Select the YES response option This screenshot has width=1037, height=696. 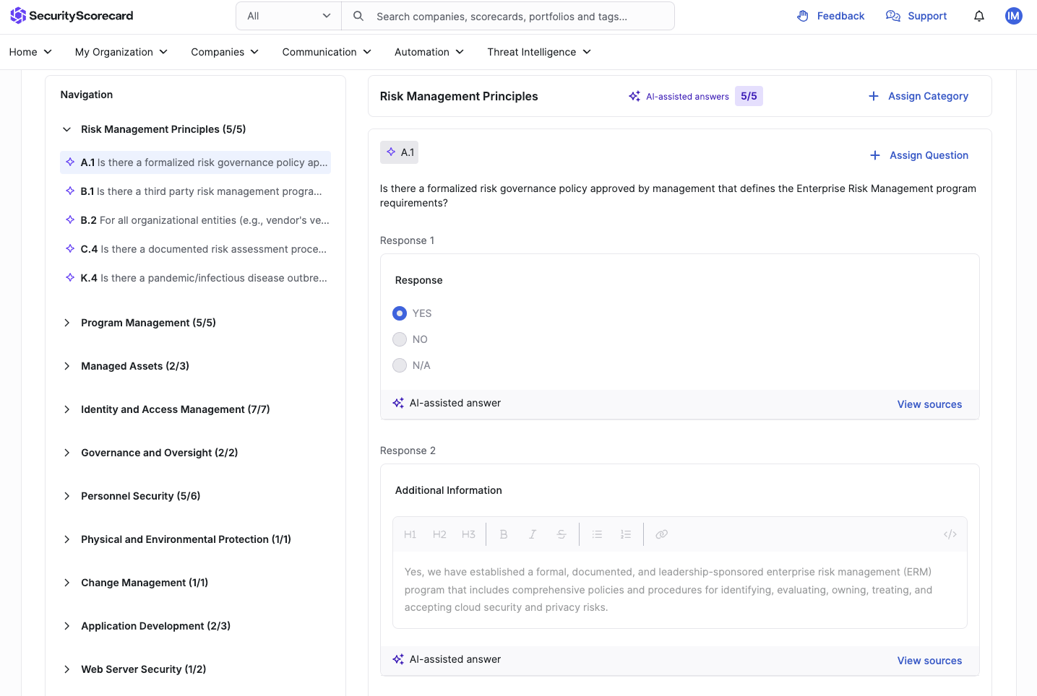tap(400, 313)
